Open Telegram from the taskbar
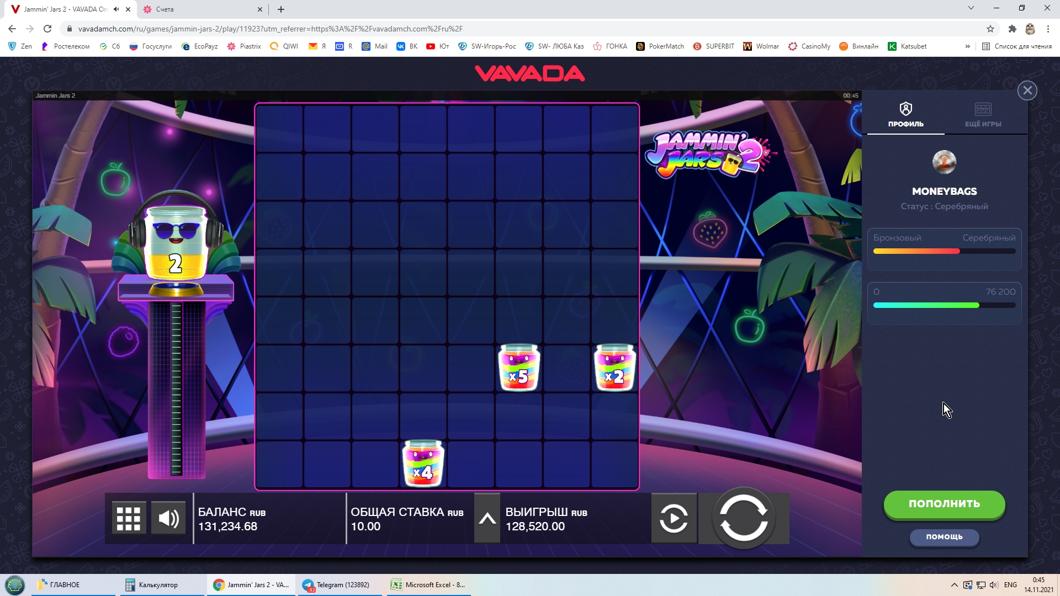 pyautogui.click(x=337, y=585)
